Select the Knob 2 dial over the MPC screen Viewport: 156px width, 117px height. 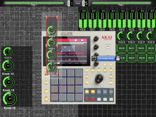pyautogui.click(x=52, y=43)
